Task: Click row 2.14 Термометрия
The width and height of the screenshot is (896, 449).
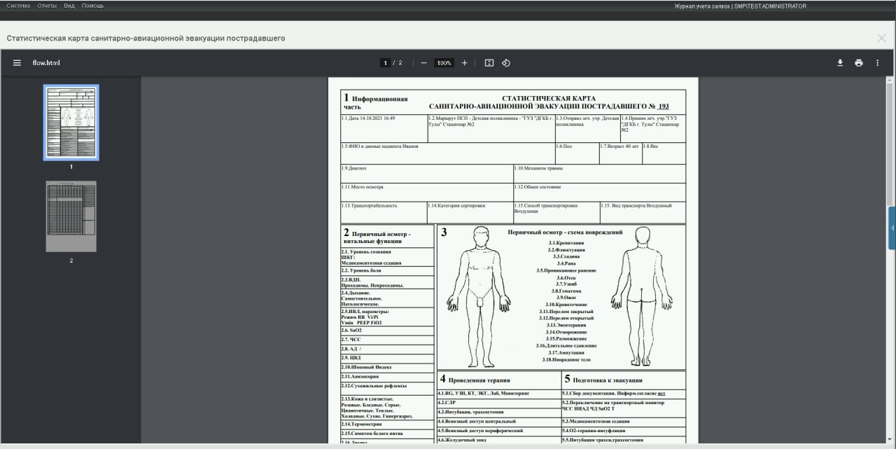Action: [388, 424]
